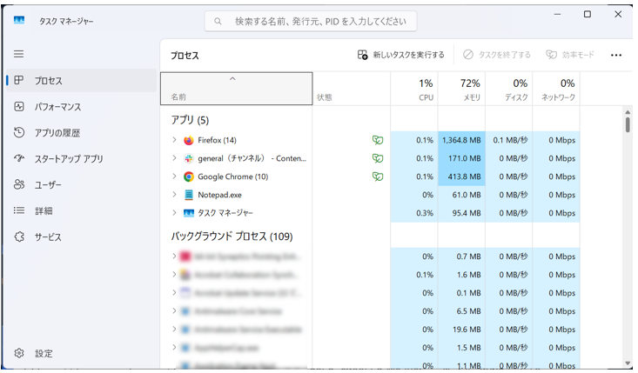Click scrollbar down arrow

point(628,363)
